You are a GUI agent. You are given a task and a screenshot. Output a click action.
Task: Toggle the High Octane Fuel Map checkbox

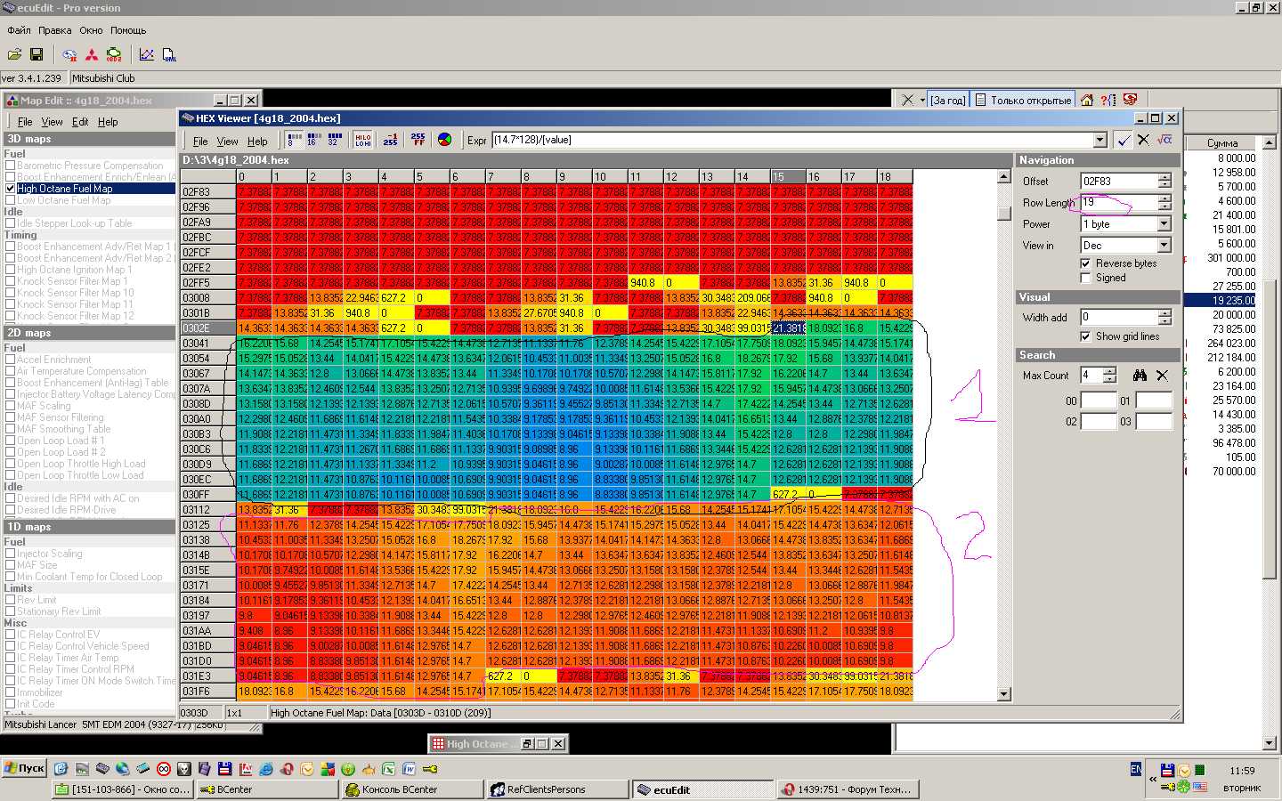pos(10,189)
